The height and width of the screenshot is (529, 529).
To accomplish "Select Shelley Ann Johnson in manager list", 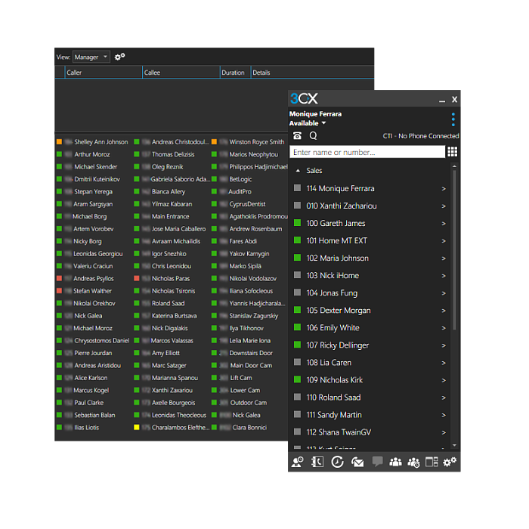I will [x=101, y=142].
